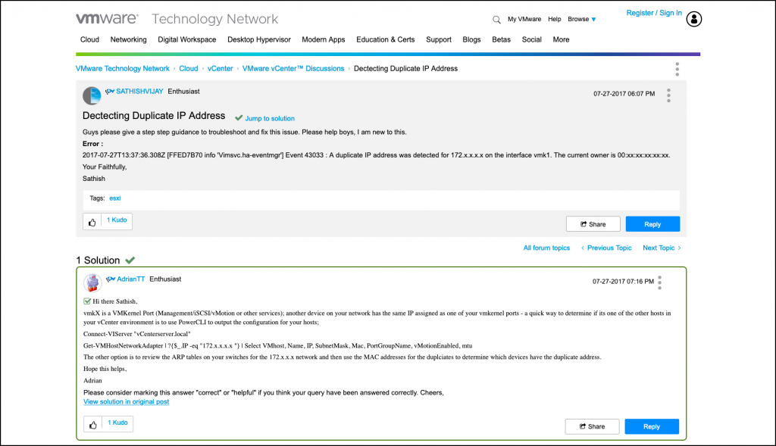Click AdrianTT's avatar image
The height and width of the screenshot is (446, 776).
pyautogui.click(x=92, y=282)
